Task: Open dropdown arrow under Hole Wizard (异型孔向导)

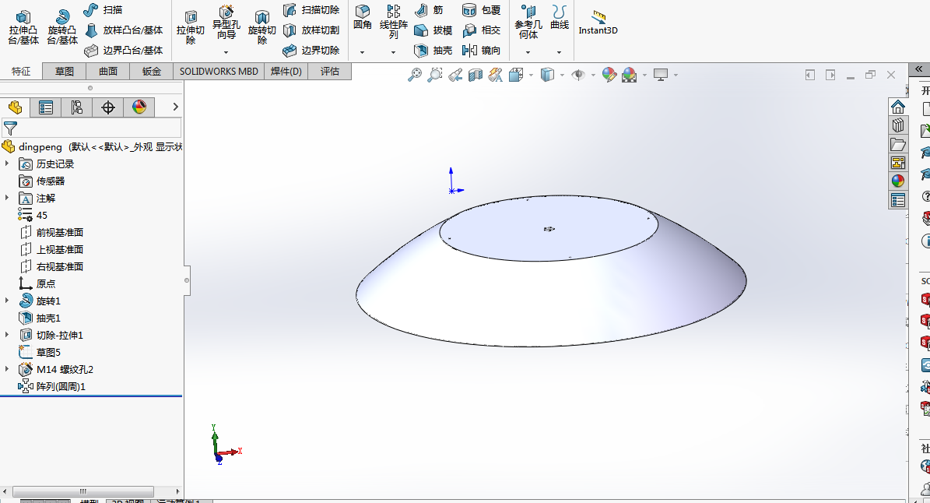Action: (226, 52)
